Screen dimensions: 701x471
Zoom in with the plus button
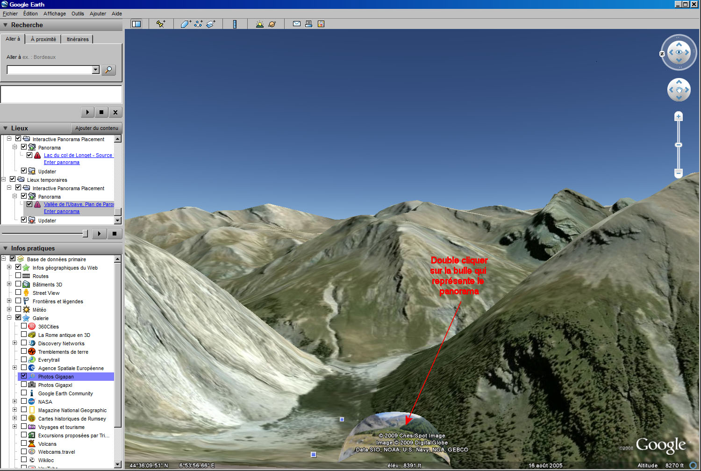tap(679, 116)
